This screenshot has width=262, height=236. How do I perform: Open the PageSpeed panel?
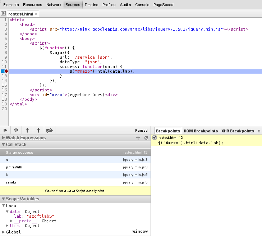(x=164, y=5)
